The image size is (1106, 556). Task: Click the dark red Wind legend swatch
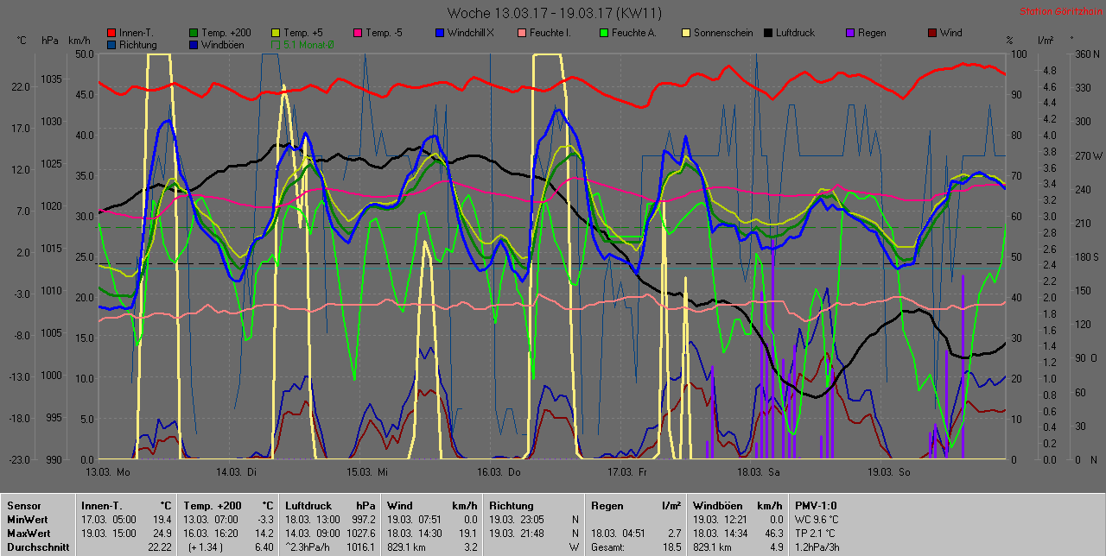931,33
